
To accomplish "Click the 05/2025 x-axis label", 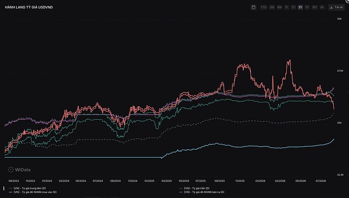I will pyautogui.click(x=184, y=181).
